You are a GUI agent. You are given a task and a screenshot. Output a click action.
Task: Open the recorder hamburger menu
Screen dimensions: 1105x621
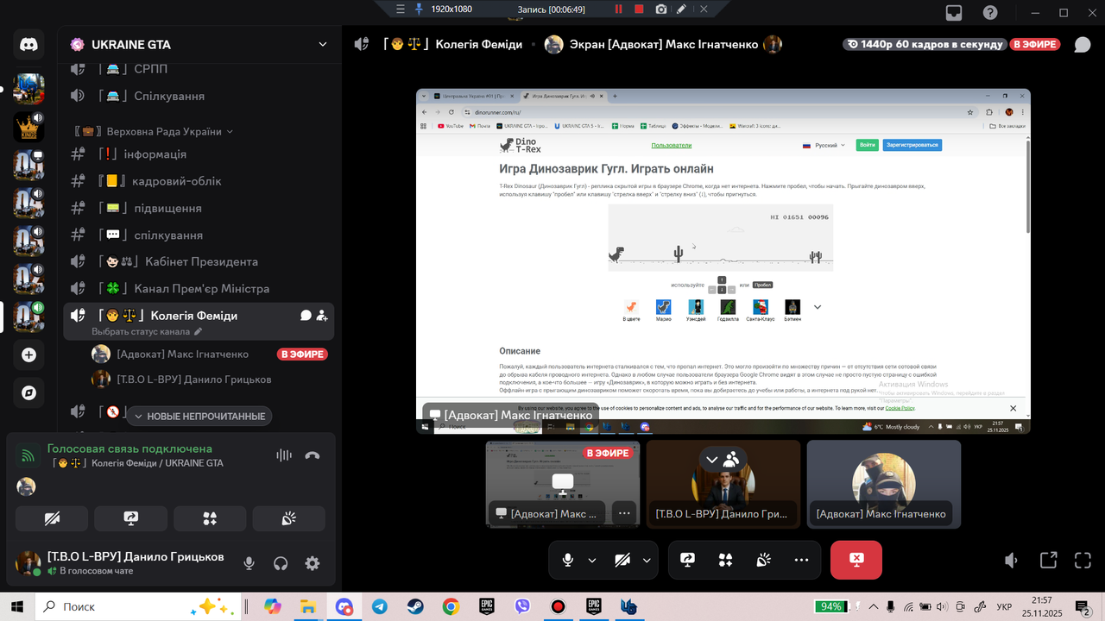tap(400, 9)
